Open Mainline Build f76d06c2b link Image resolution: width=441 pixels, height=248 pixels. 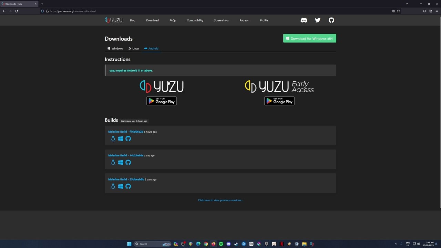pyautogui.click(x=125, y=132)
